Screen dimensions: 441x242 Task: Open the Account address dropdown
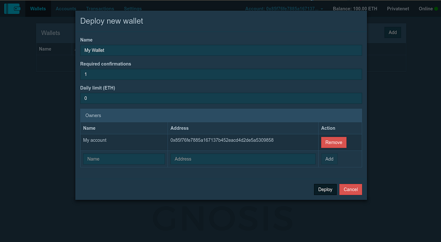pyautogui.click(x=284, y=8)
